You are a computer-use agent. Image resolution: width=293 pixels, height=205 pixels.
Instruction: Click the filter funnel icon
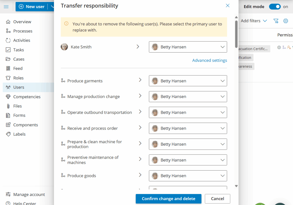[x=276, y=21]
